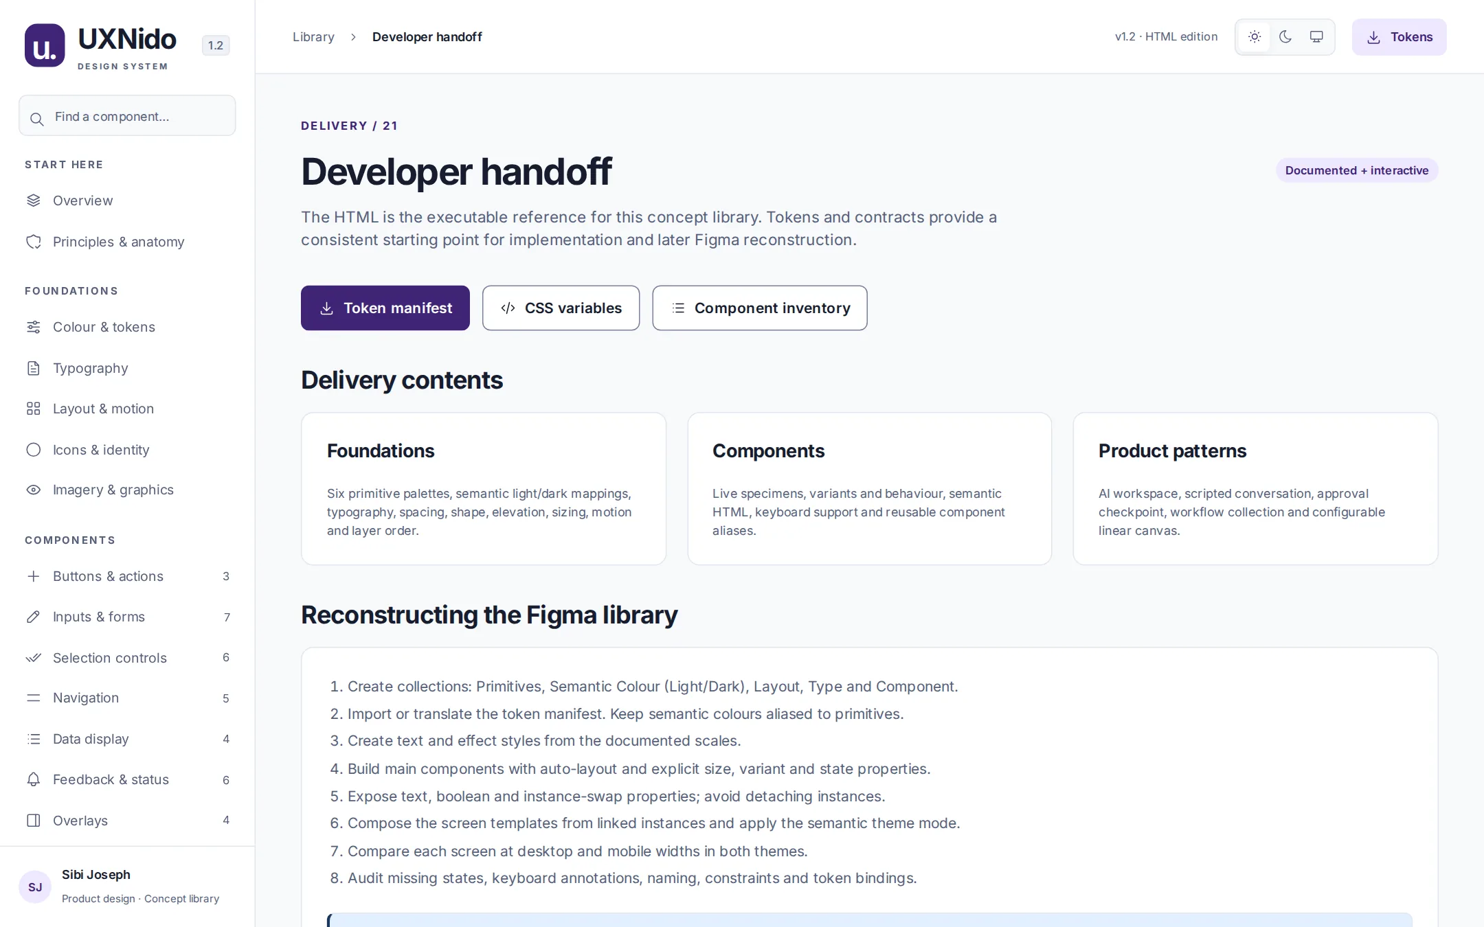
Task: Click the Icons & identity circle icon
Action: point(34,450)
